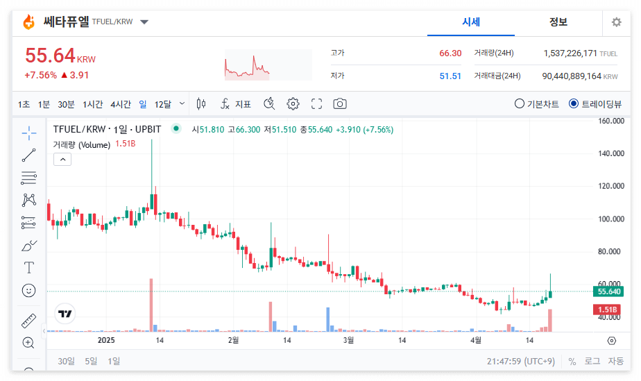641x381 pixels.
Task: Click the green market status dot
Action: point(176,129)
